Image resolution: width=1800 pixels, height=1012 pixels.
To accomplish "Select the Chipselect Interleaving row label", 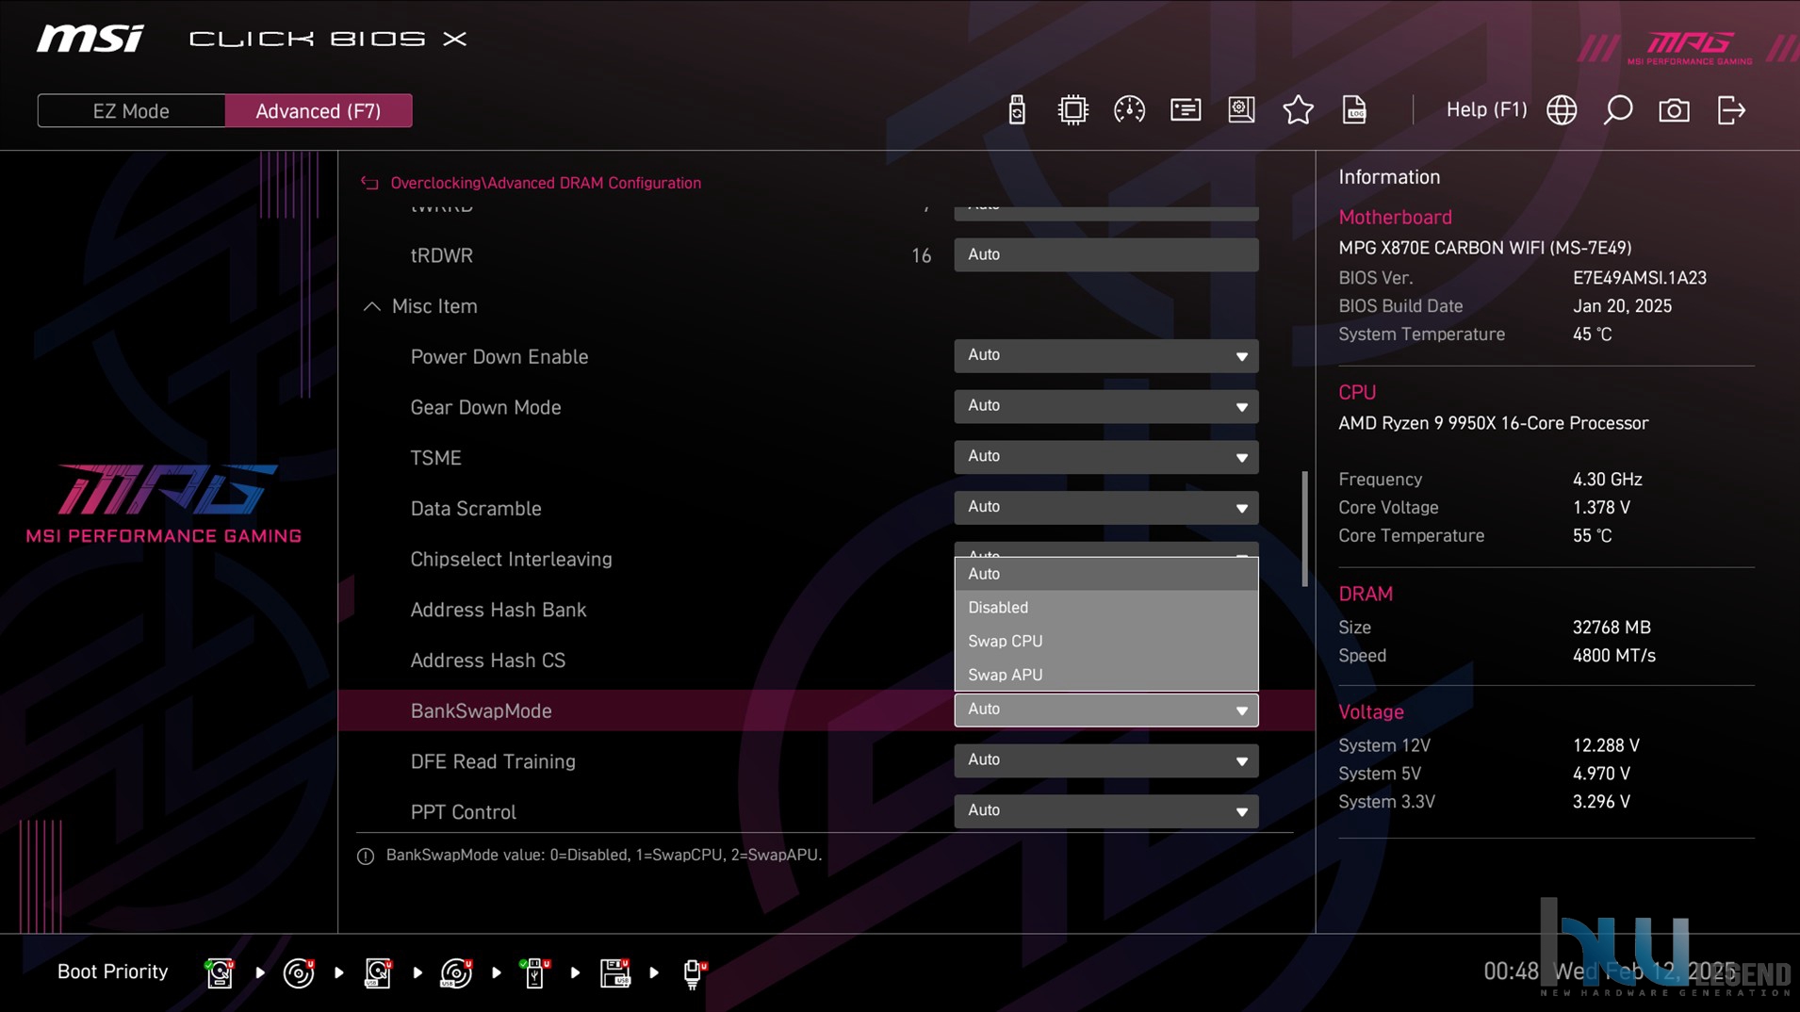I will click(x=511, y=559).
